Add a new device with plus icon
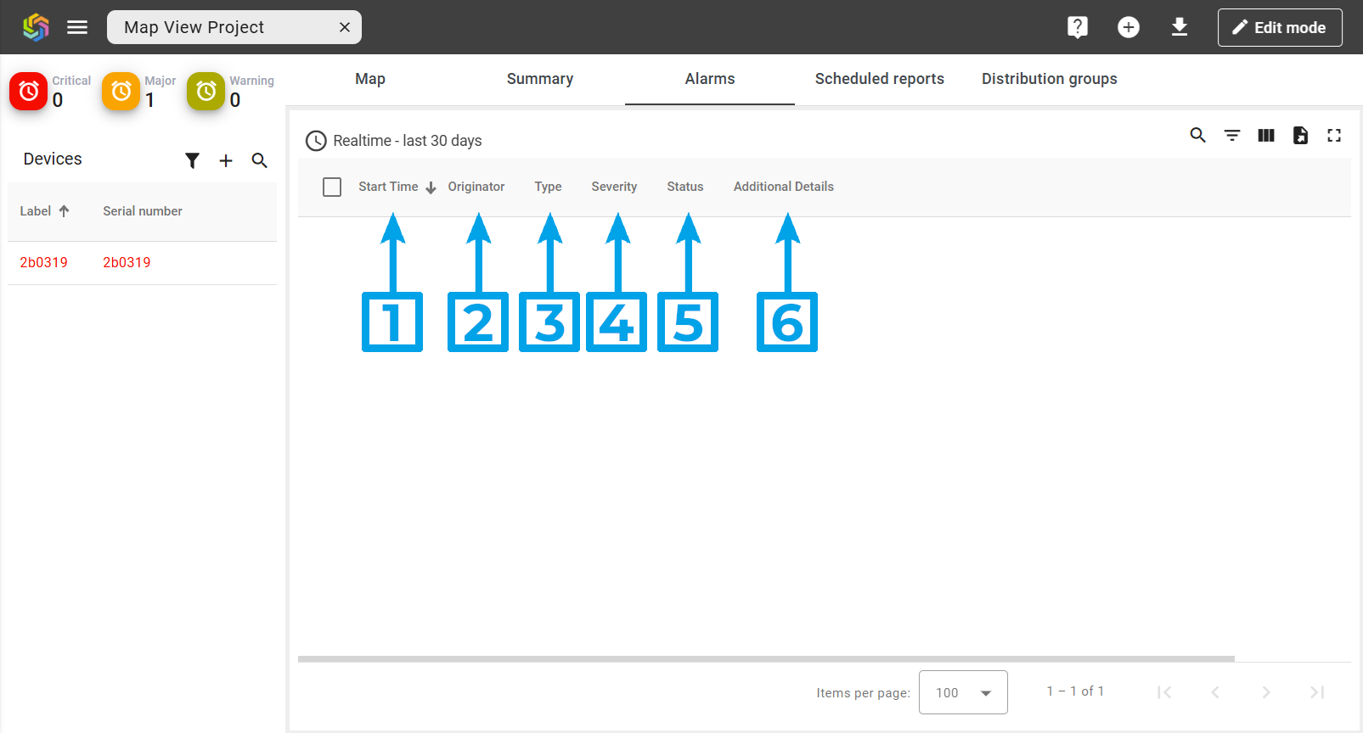The image size is (1363, 733). [x=226, y=160]
